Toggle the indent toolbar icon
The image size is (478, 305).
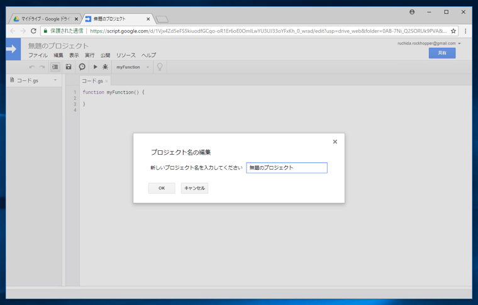tap(55, 67)
